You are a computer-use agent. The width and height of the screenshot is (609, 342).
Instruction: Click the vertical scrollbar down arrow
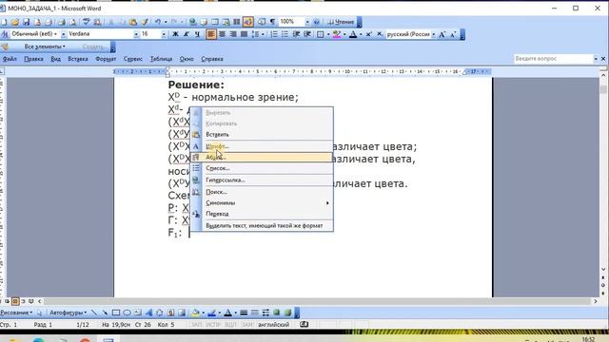(x=603, y=269)
